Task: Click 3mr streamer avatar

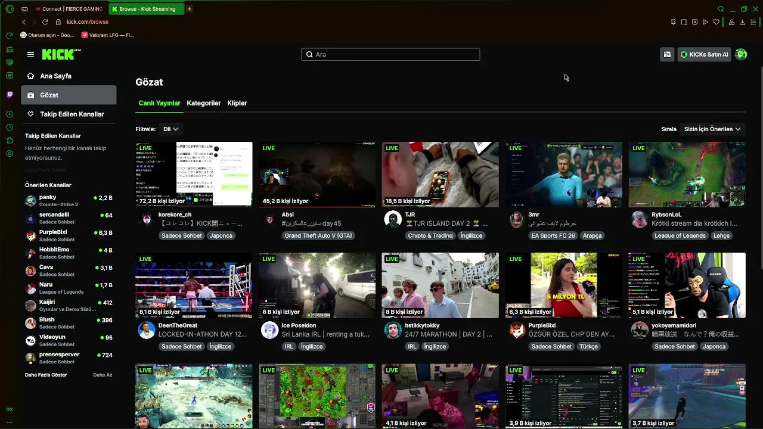Action: click(x=517, y=219)
